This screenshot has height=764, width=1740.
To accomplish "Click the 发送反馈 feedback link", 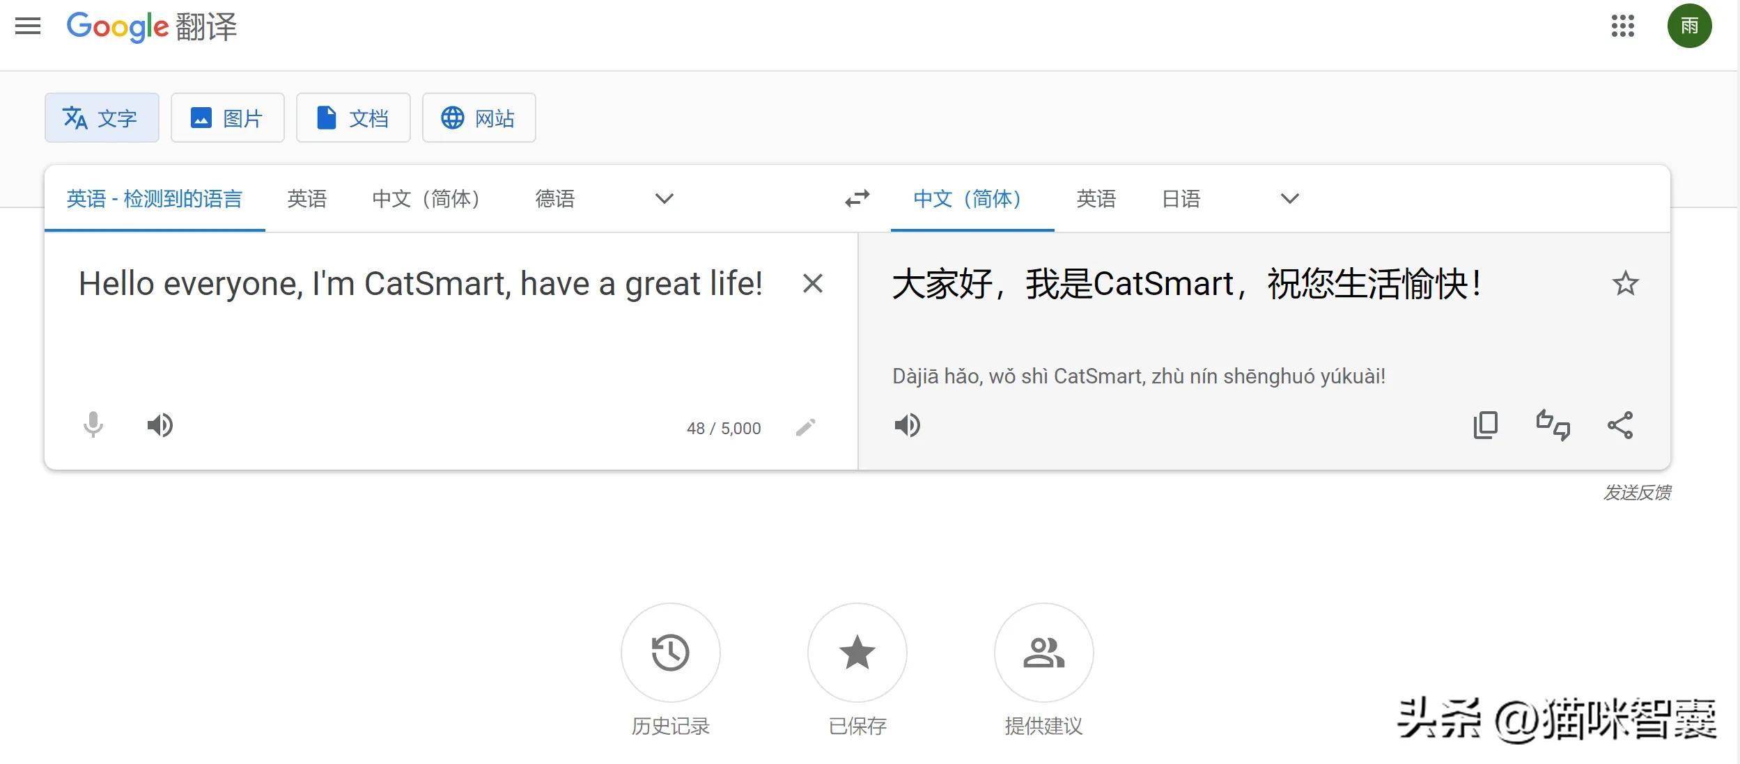I will point(1637,493).
